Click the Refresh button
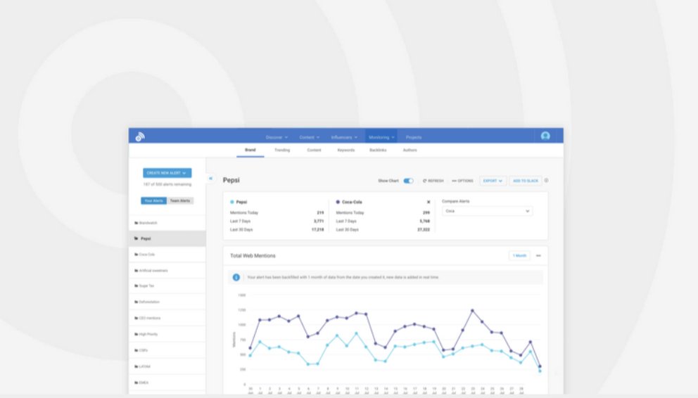 click(433, 181)
